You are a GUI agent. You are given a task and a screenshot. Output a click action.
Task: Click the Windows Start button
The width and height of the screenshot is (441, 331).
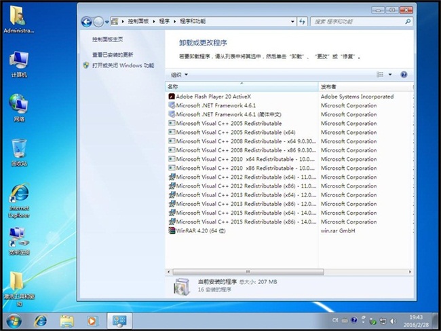(x=14, y=321)
